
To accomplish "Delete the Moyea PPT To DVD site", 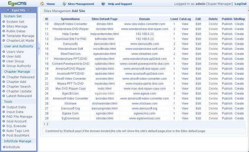I will pyautogui.click(x=213, y=84).
